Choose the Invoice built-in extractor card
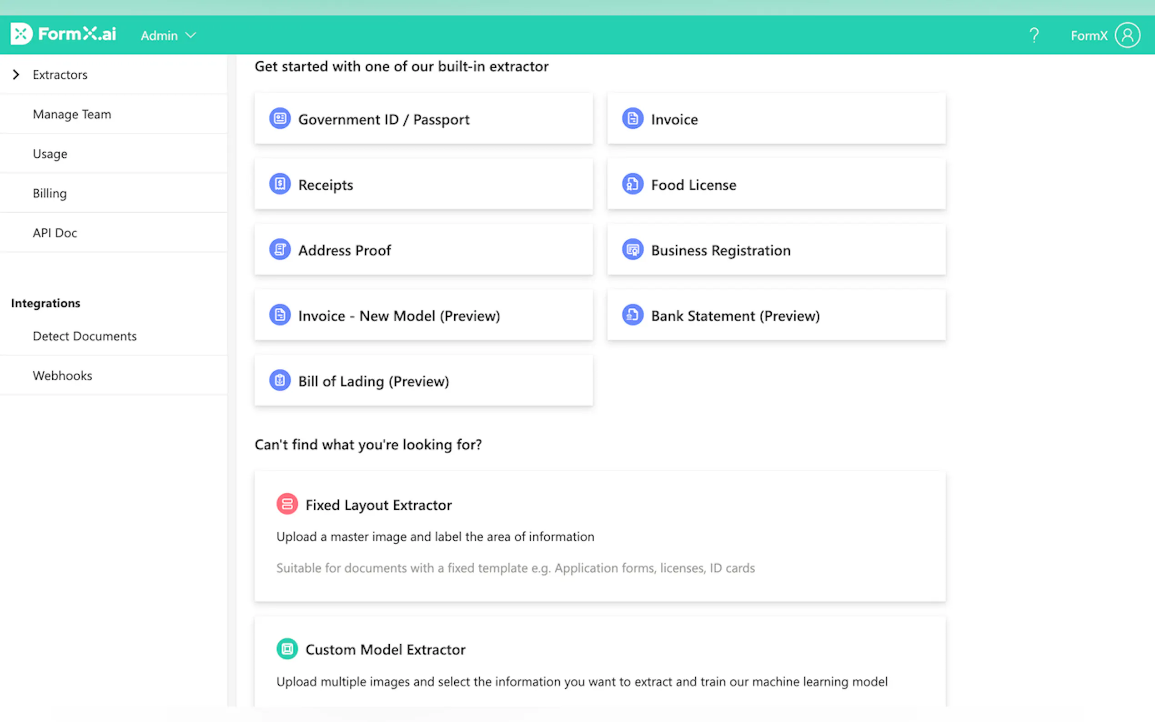This screenshot has width=1155, height=722. [776, 119]
